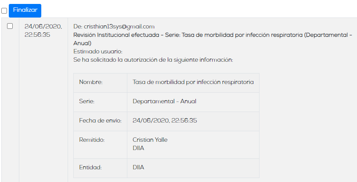This screenshot has height=182, width=357.
Task: Click the Nombre label cell
Action: pos(100,83)
